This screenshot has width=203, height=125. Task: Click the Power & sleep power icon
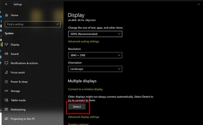pos(6,82)
